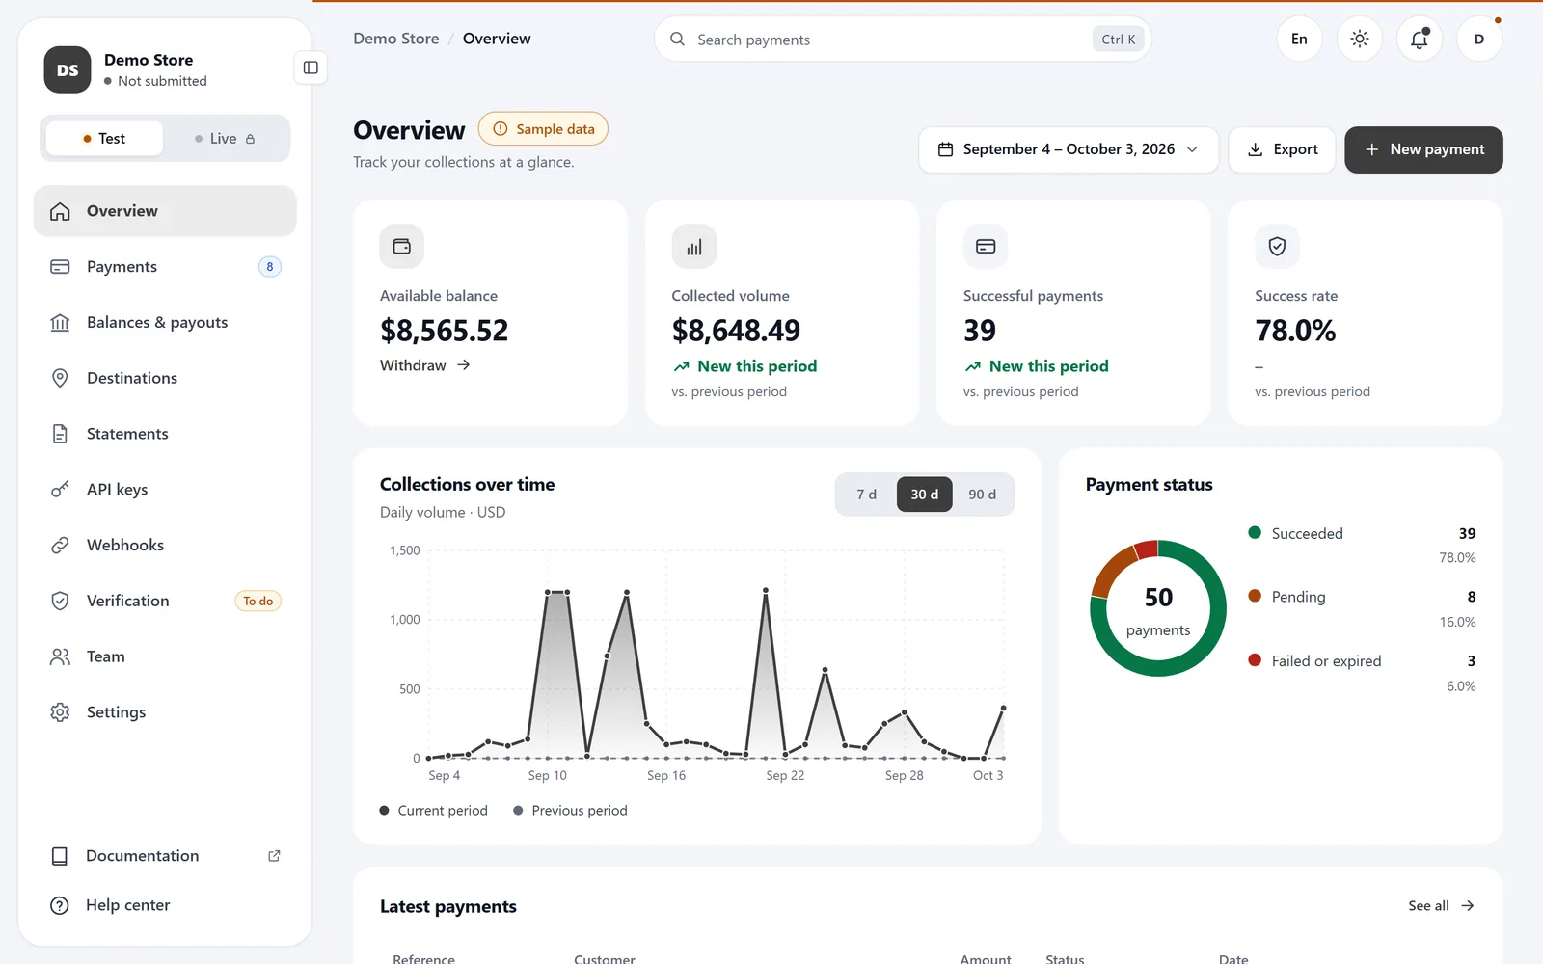Click the Withdraw link
This screenshot has height=964, width=1543.
pyautogui.click(x=425, y=365)
